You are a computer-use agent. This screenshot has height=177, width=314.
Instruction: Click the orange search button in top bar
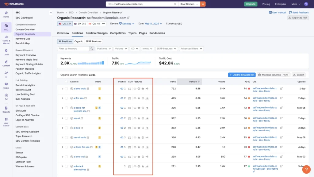203,4
